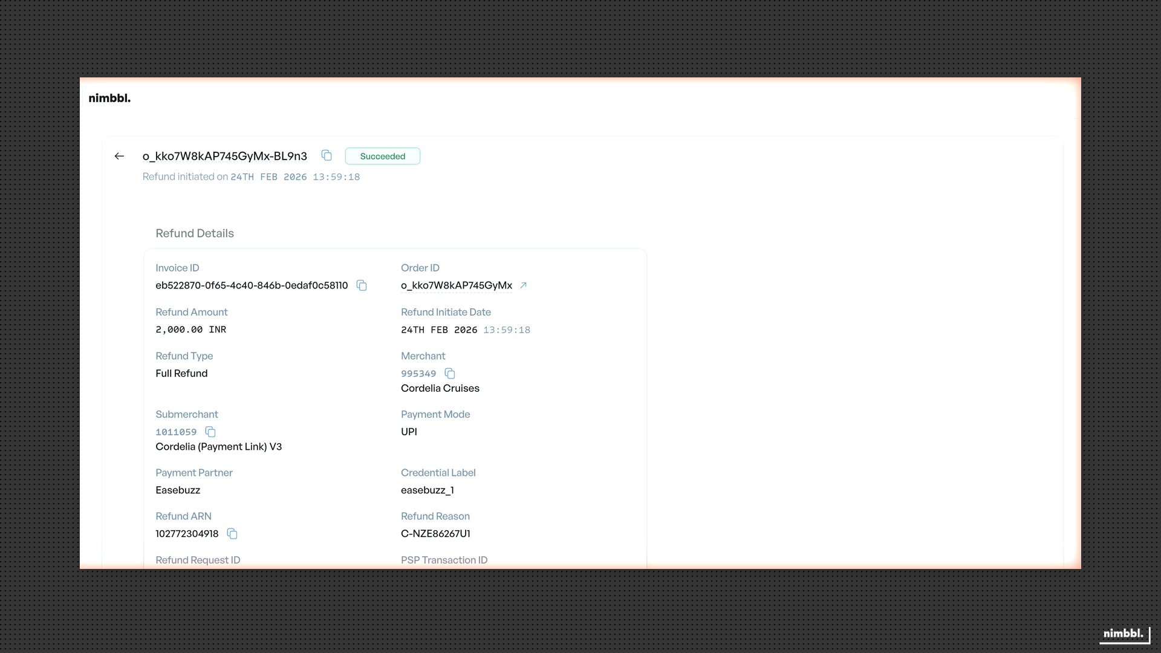Click the nimbbl logo in the header
The width and height of the screenshot is (1161, 653).
point(109,98)
